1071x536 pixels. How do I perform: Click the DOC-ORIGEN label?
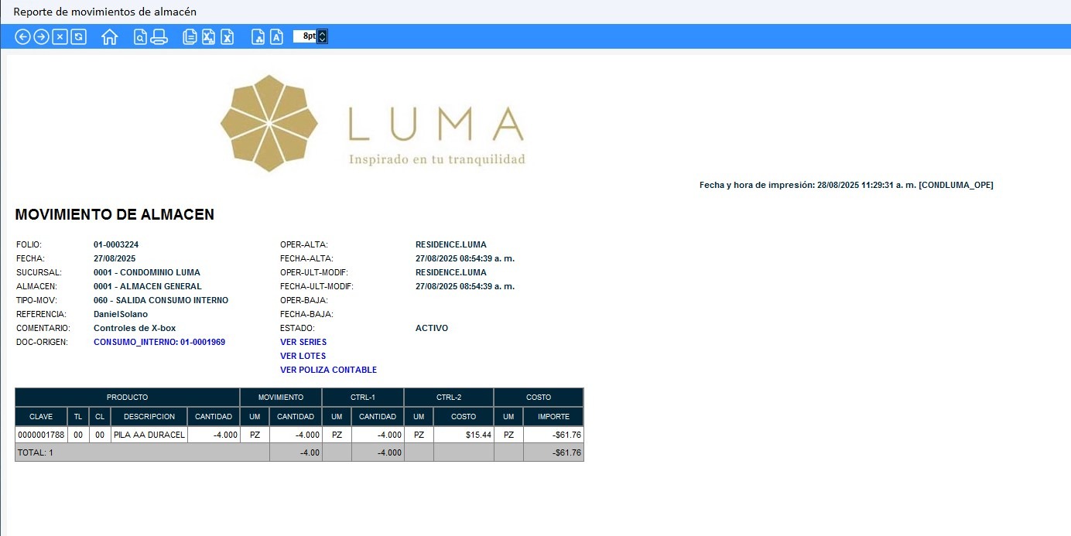pos(42,342)
